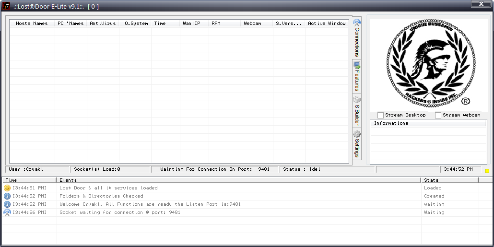Click the AntiVirus column header
The width and height of the screenshot is (494, 247).
(103, 23)
